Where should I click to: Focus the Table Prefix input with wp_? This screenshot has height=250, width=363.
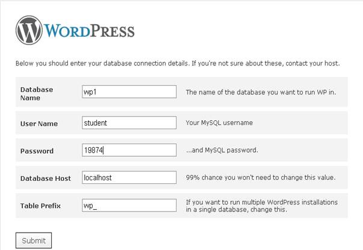[129, 206]
